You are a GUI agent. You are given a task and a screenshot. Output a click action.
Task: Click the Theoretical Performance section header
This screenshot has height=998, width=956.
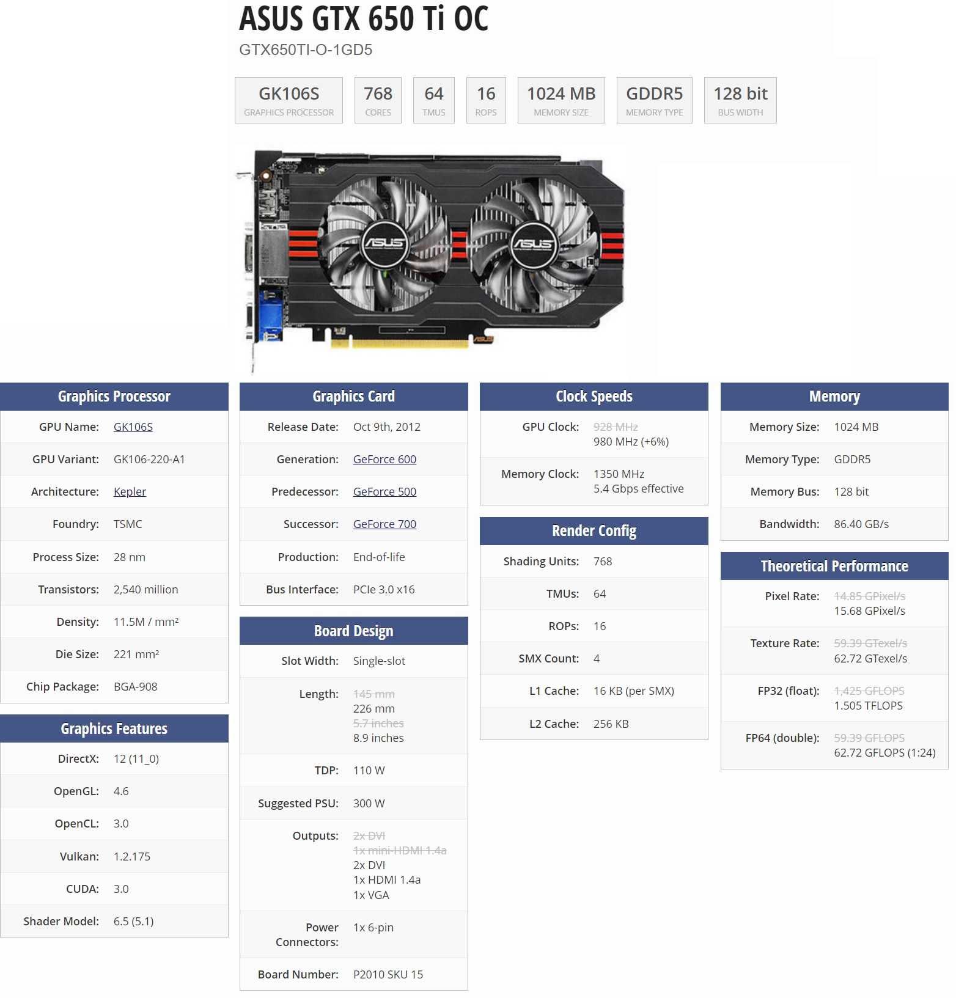point(834,566)
